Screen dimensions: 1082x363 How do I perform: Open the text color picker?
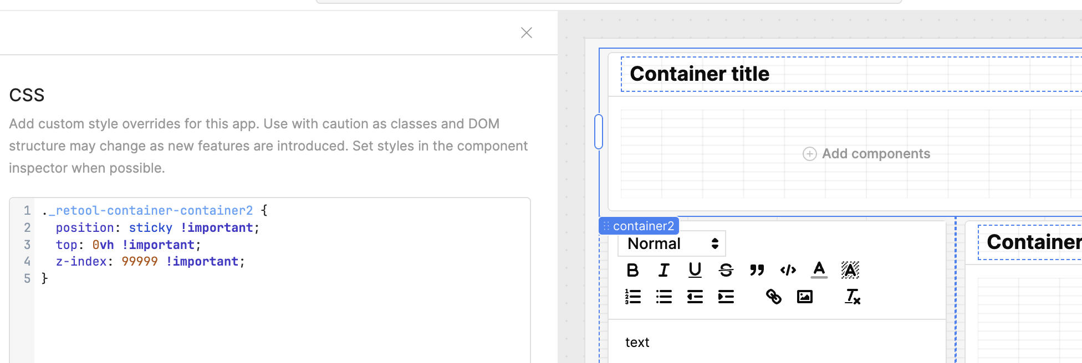[819, 270]
